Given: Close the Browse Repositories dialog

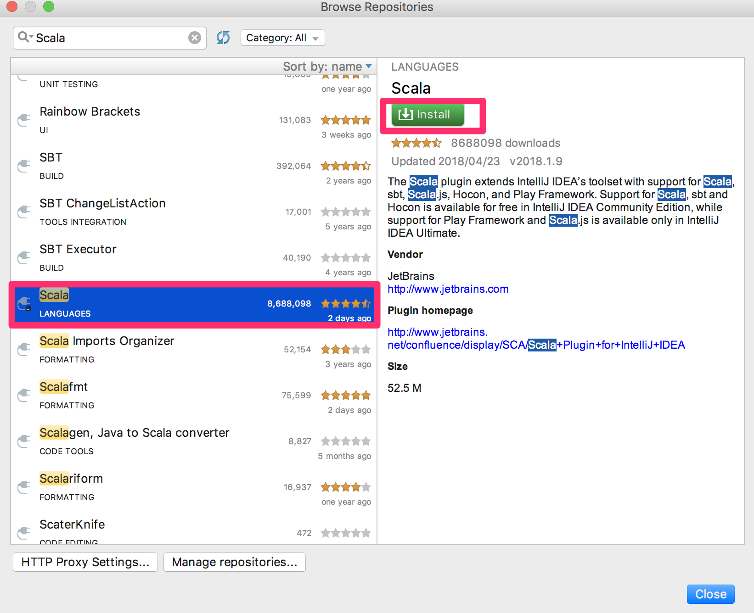Looking at the screenshot, I should [710, 594].
